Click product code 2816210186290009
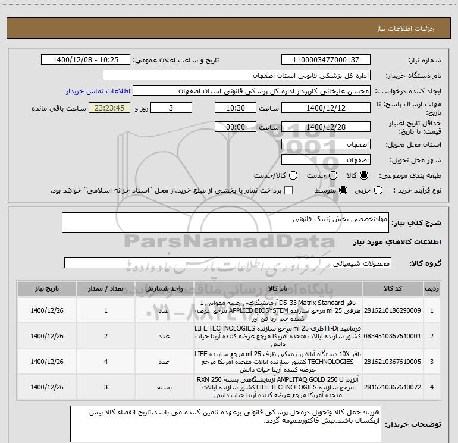Viewport: 458px width, 443px height. [x=393, y=310]
